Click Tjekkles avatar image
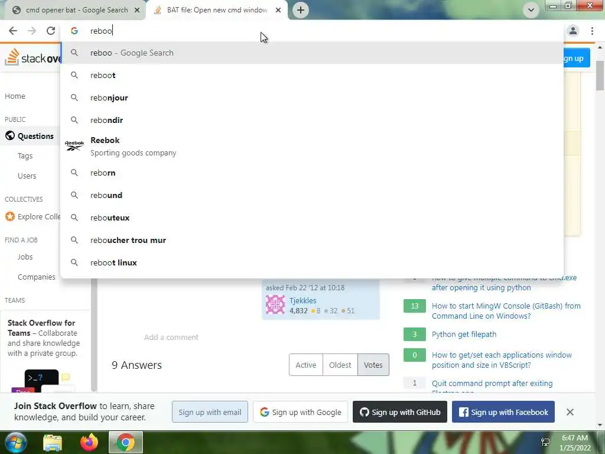605x454 pixels. coord(275,304)
